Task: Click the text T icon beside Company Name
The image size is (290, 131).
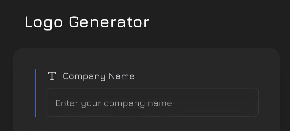Action: click(x=52, y=76)
